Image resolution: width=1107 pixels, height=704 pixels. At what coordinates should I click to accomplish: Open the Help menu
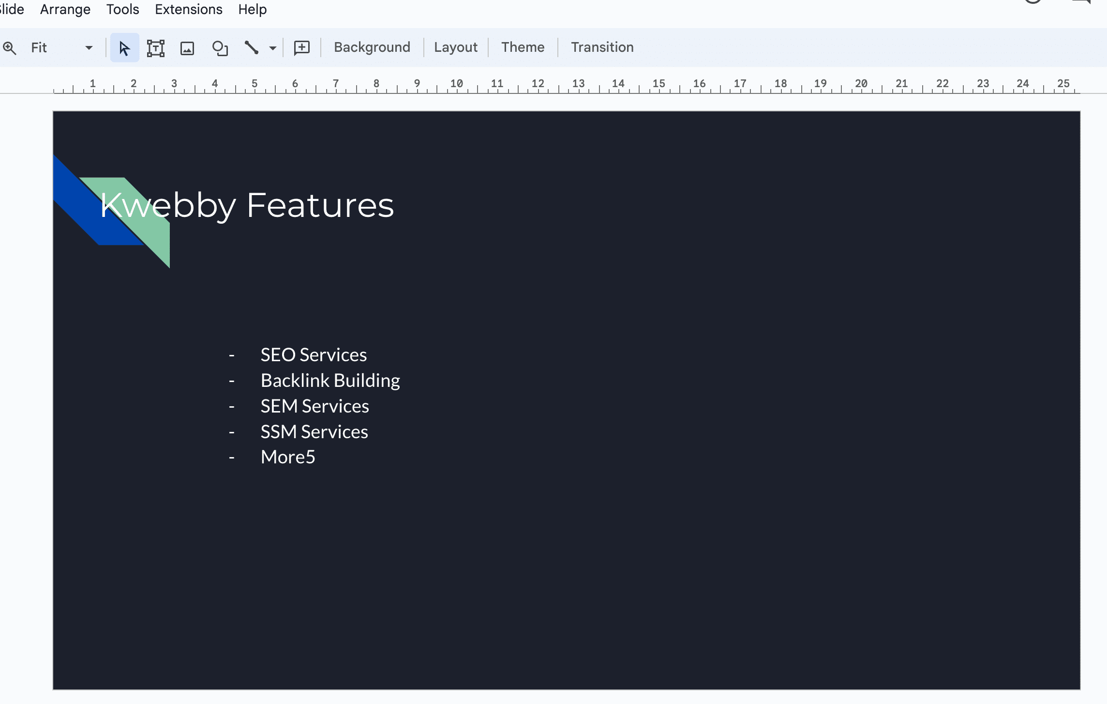tap(253, 9)
